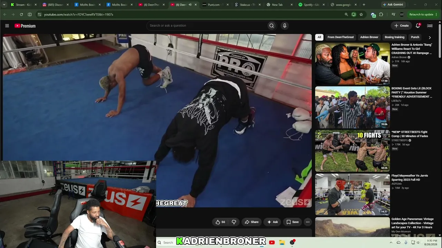
Task: Open Floyd Mayweather Vs Jarvis thumbnail
Action: (353, 194)
